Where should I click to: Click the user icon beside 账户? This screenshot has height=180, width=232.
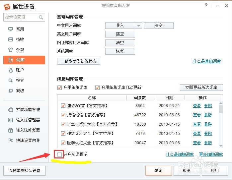click(x=11, y=70)
